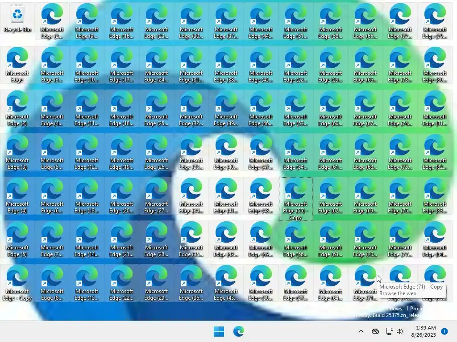Open the OneDrive tray icon
This screenshot has width=457, height=342.
pos(375,331)
